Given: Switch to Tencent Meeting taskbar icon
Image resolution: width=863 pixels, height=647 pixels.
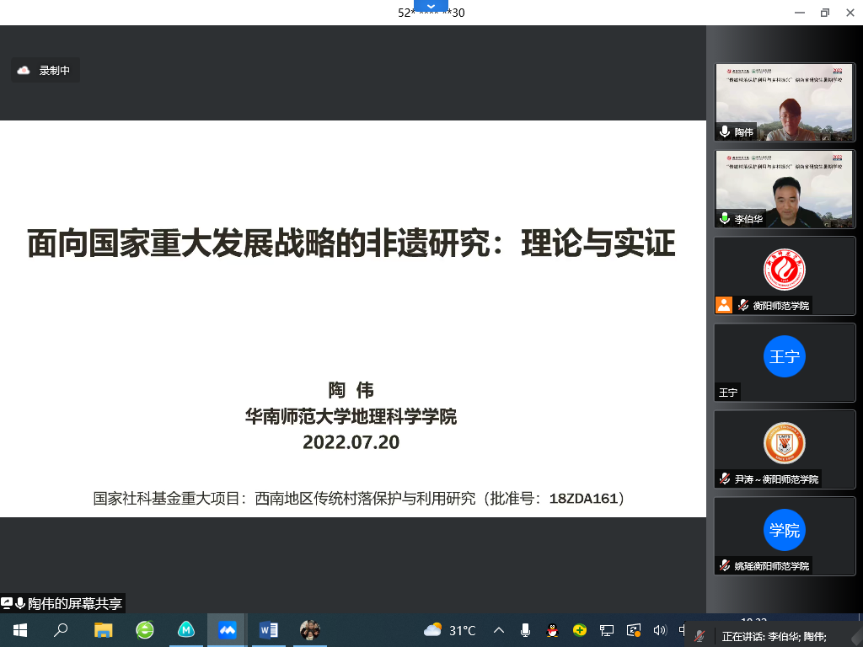Looking at the screenshot, I should tap(227, 630).
